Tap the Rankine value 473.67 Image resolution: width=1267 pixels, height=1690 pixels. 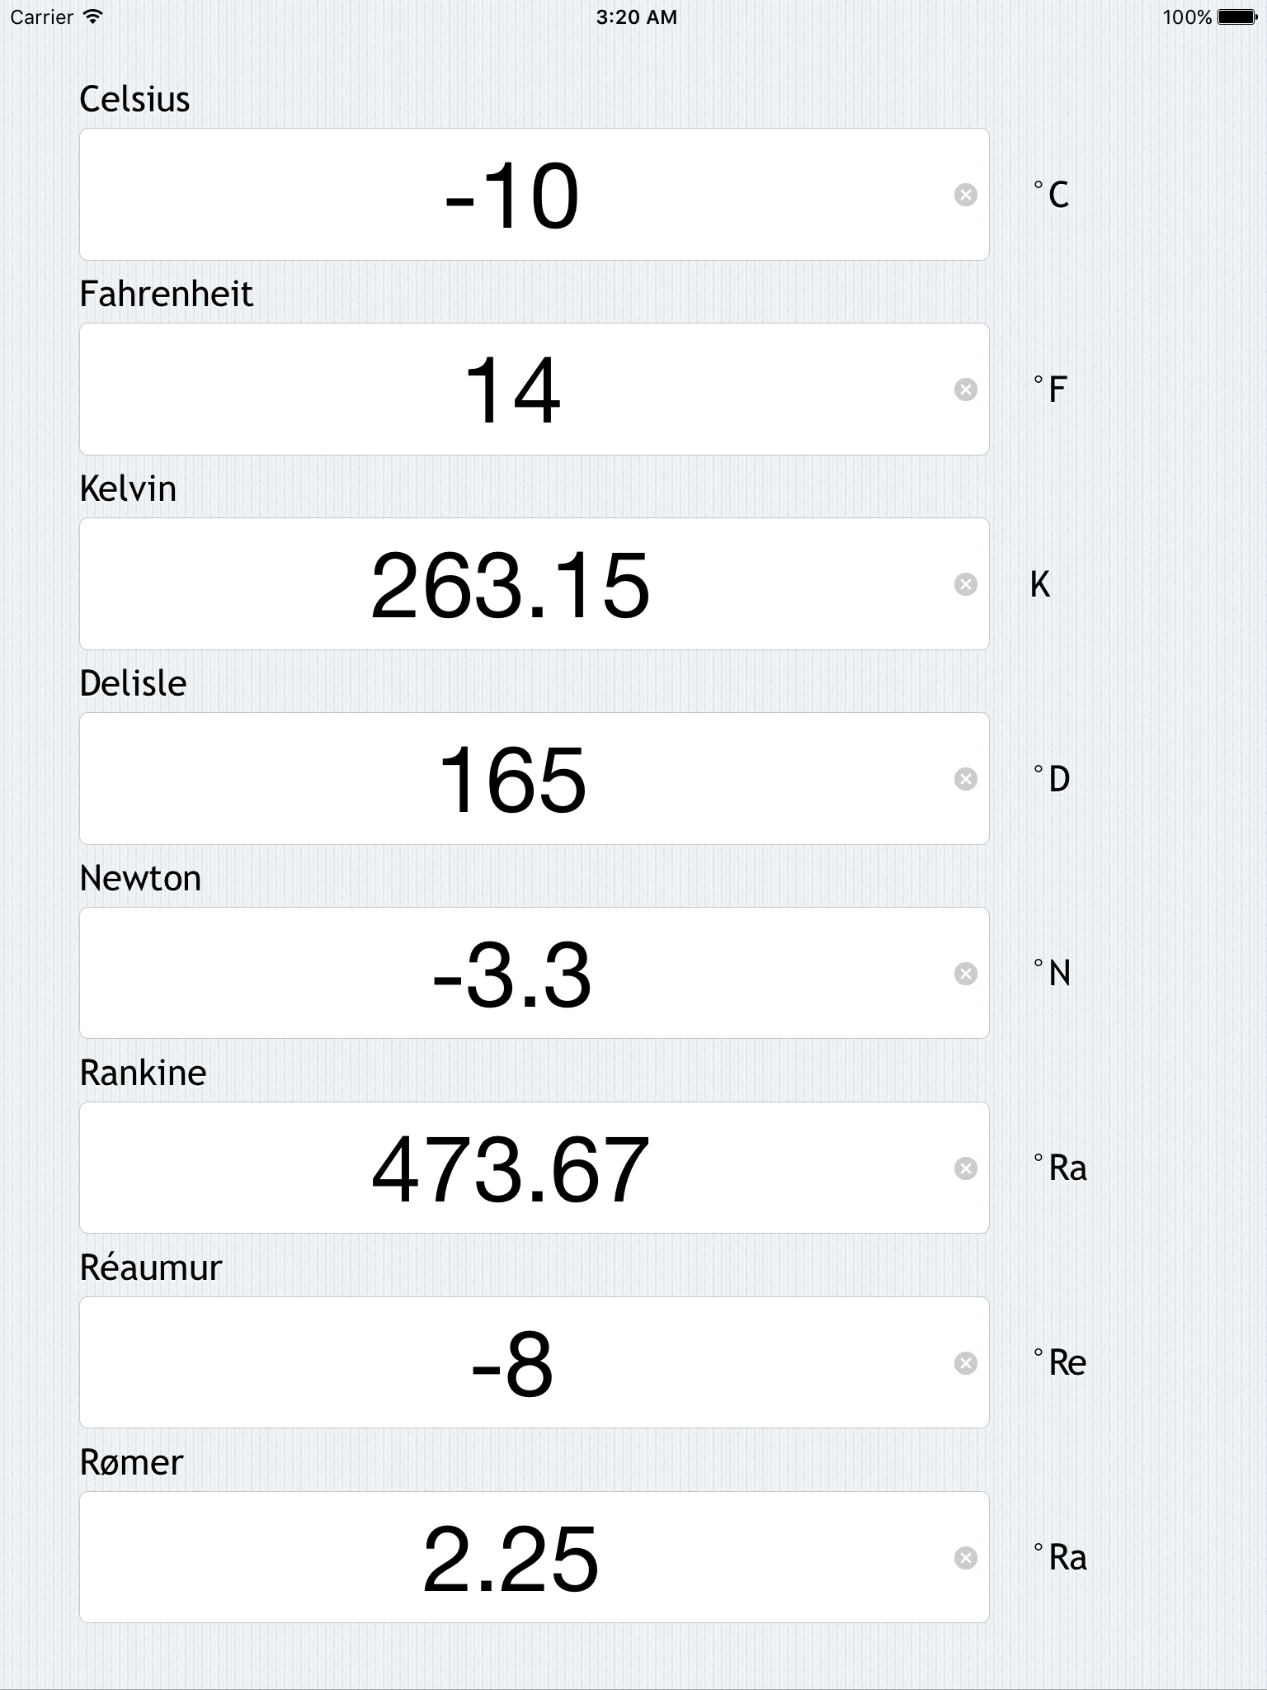(x=511, y=1168)
